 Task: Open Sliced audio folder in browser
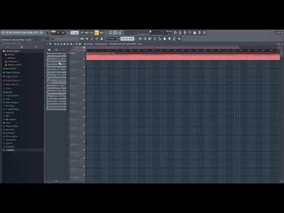(10, 137)
